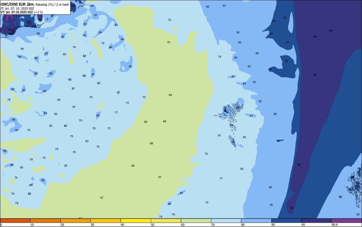This screenshot has width=362, height=227.
Task: Click the legend tick label '40'
Action: 122,225
